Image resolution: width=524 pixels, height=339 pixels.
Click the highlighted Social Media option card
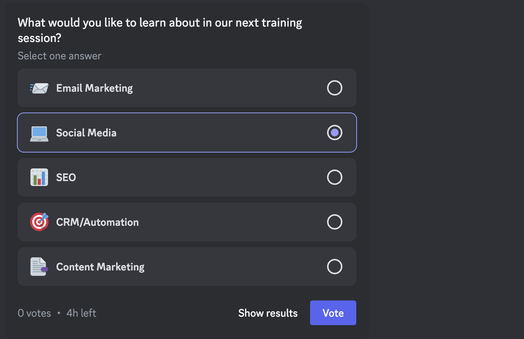(x=187, y=133)
